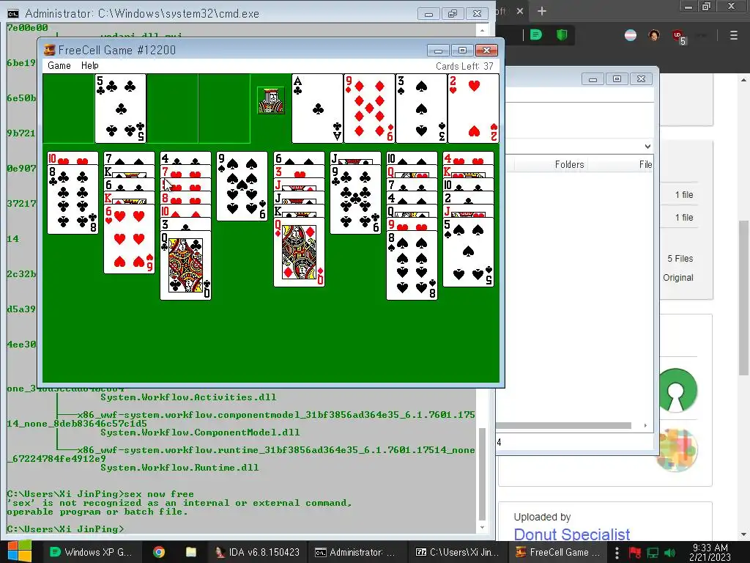Select the 9 of clubs in sixth column
This screenshot has width=750, height=563.
point(355,199)
